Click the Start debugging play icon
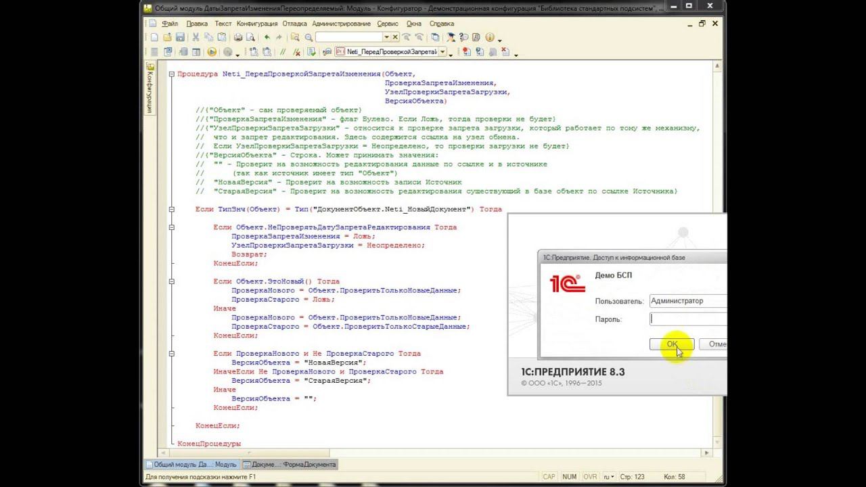This screenshot has width=866, height=487. 212,52
